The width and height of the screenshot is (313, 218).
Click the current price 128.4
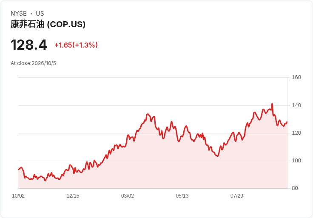pyautogui.click(x=29, y=45)
